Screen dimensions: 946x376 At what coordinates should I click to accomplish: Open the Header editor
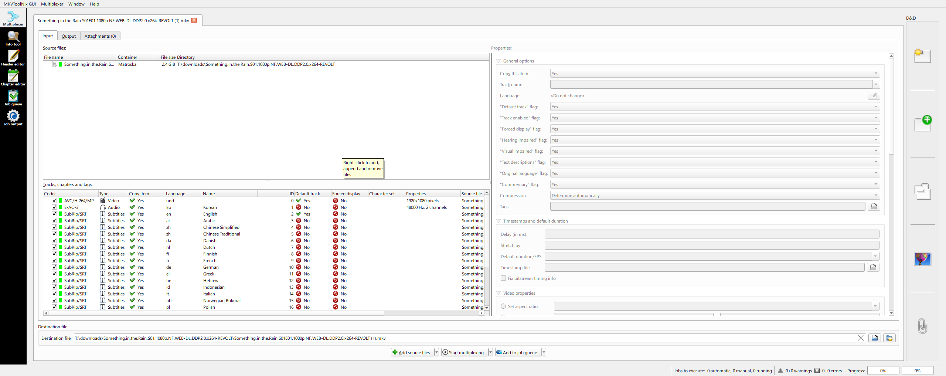coord(13,58)
